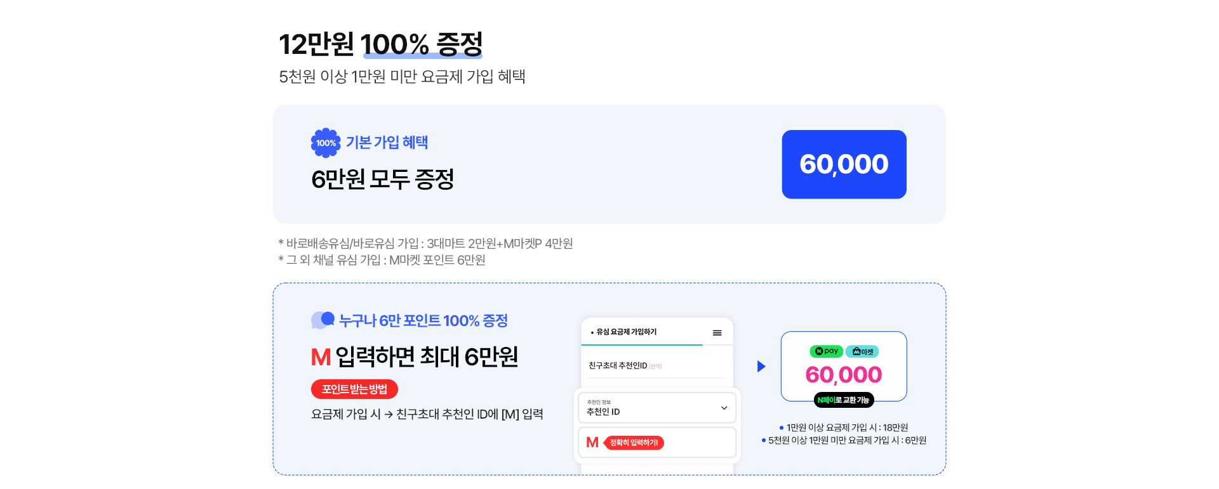Click the teal M마켓 badge icon
1219x489 pixels.
click(862, 351)
